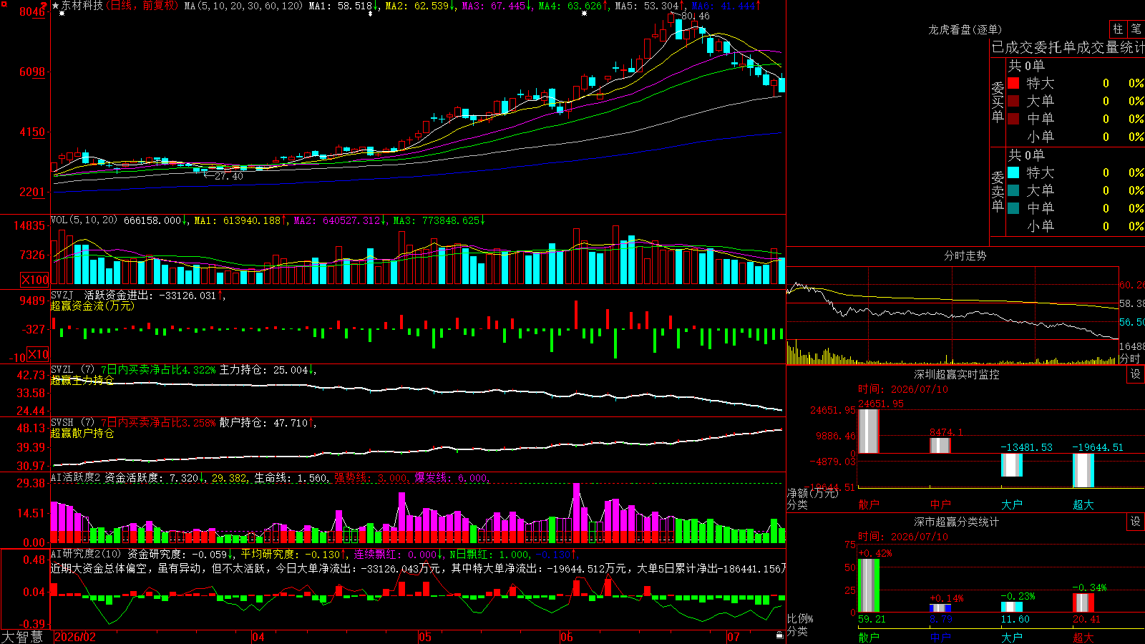1145x644 pixels.
Task: Click the X10 scale box in SVZJ pane
Action: (x=38, y=354)
